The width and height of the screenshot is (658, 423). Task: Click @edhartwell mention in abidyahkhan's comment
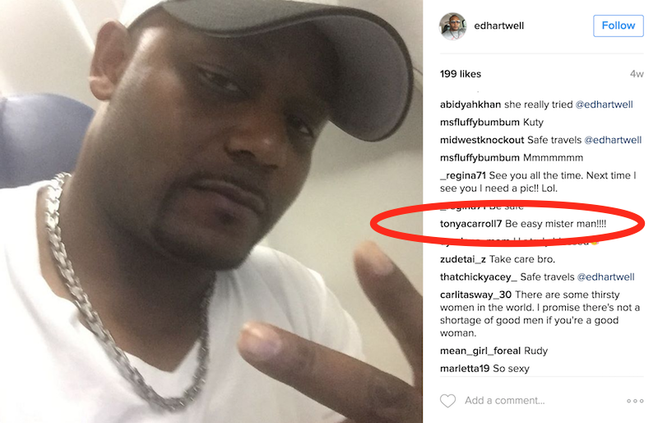[x=604, y=105]
